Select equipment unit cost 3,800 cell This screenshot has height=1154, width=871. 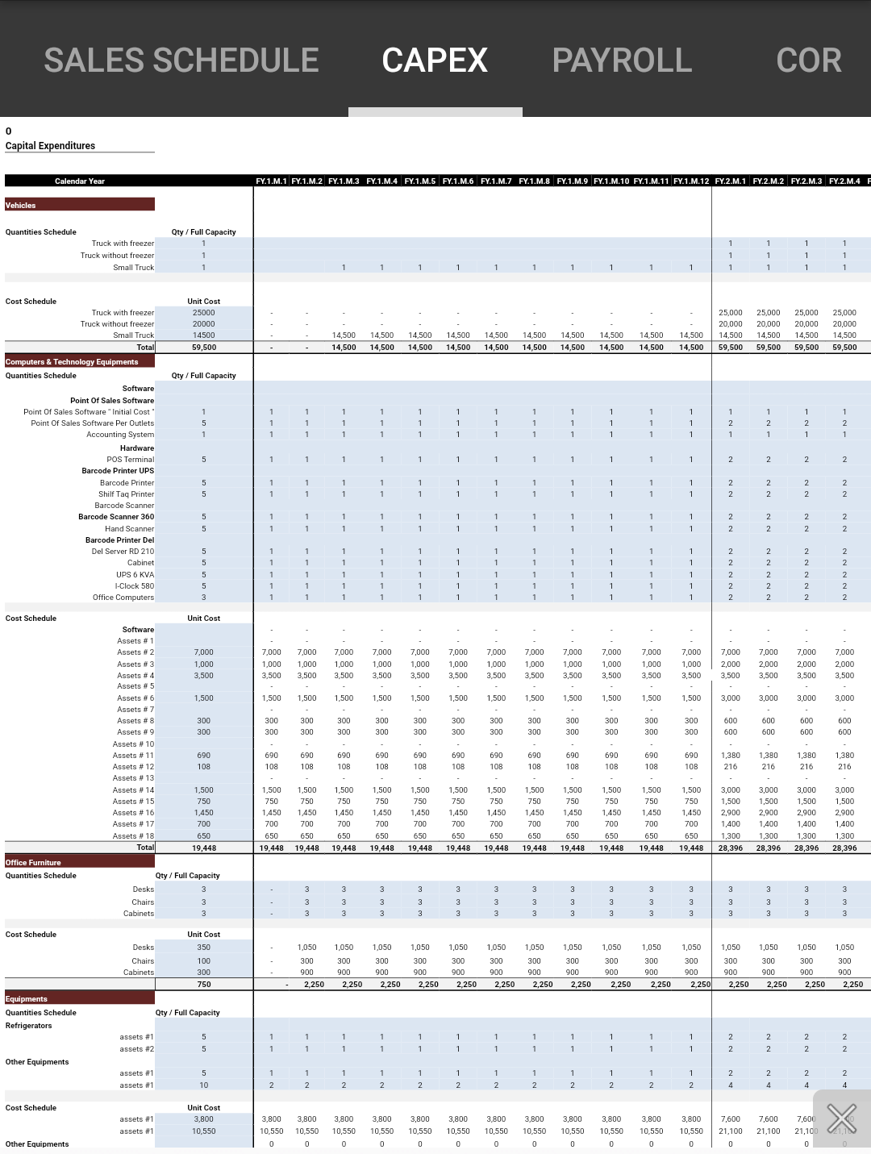pyautogui.click(x=204, y=1119)
